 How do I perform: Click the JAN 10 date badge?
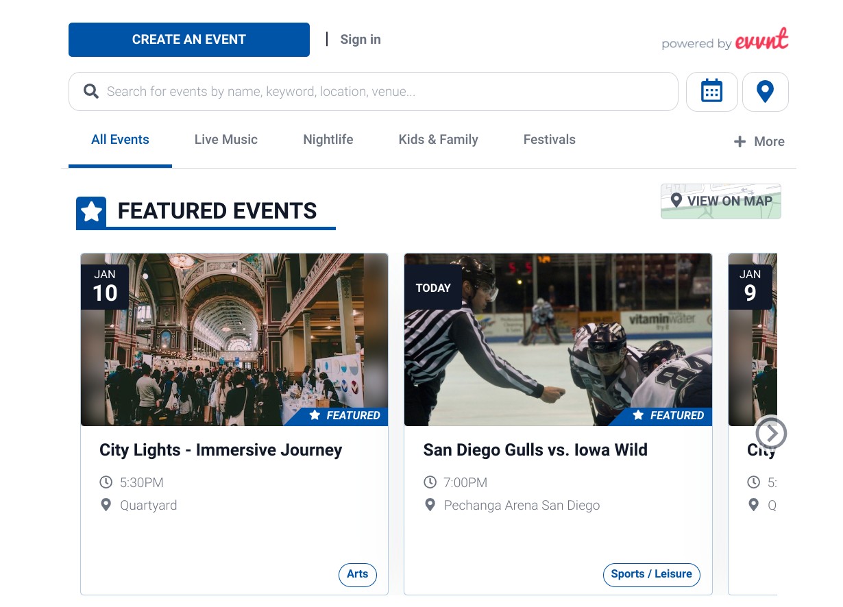[x=105, y=286]
